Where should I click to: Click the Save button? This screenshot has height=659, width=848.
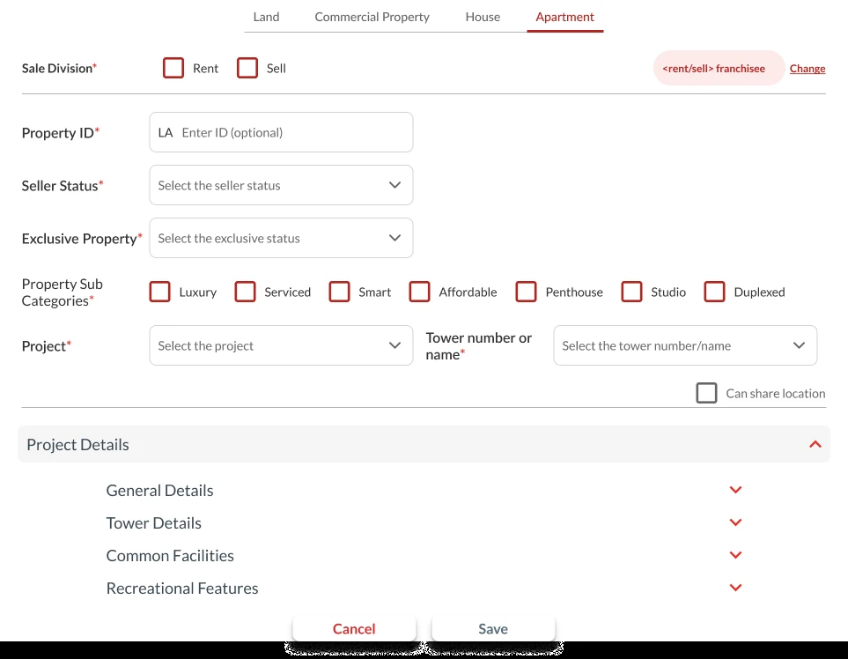point(493,629)
